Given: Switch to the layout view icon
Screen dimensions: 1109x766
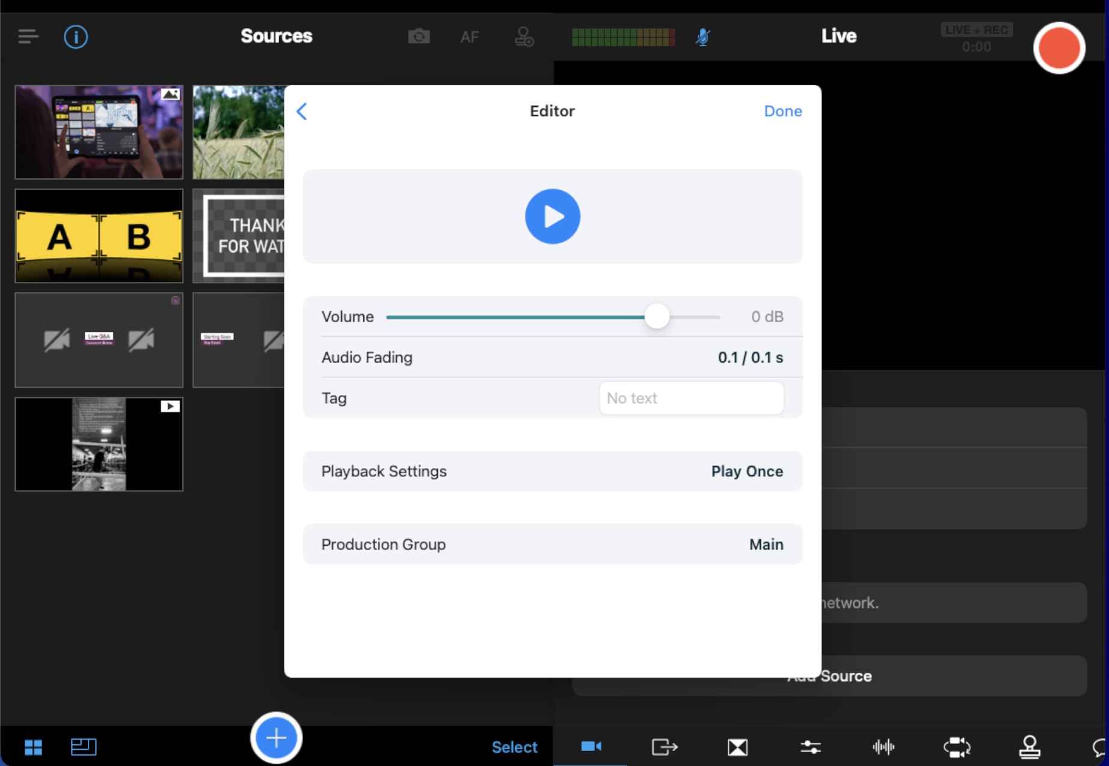Looking at the screenshot, I should click(84, 747).
